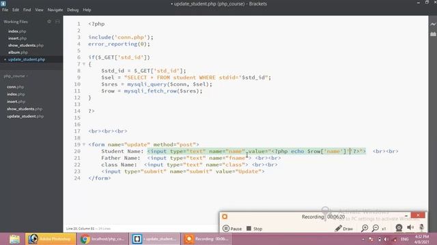Image resolution: width=437 pixels, height=245 pixels.
Task: Open the File menu
Action: [x=5, y=10]
